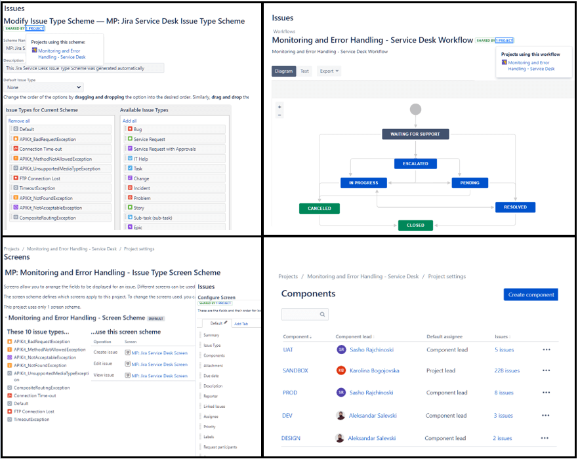578x459 pixels.
Task: Select the RESOLVED status node
Action: [515, 207]
